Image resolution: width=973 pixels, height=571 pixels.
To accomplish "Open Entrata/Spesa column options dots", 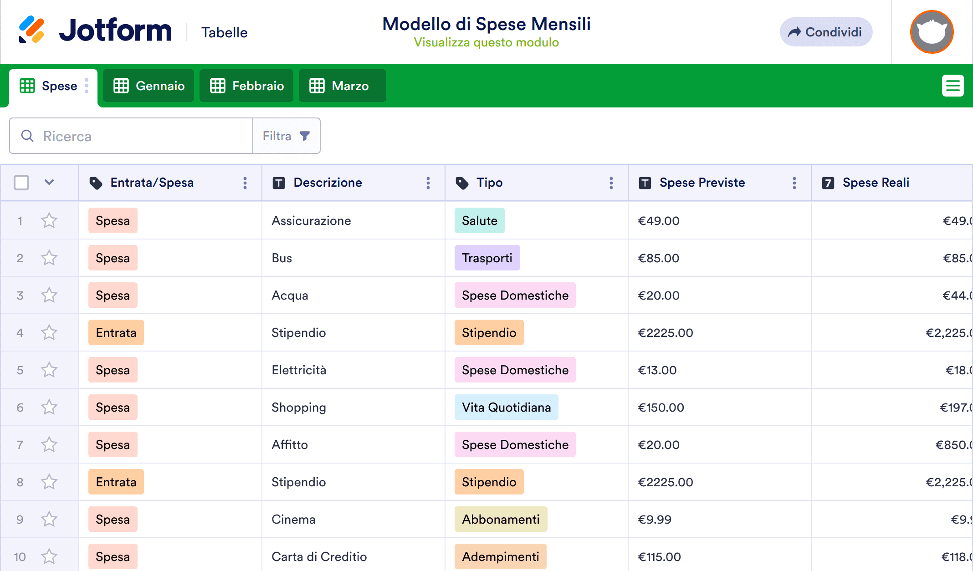I will [x=245, y=183].
